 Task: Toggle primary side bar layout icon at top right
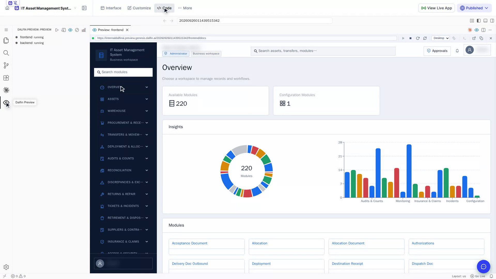(479, 21)
